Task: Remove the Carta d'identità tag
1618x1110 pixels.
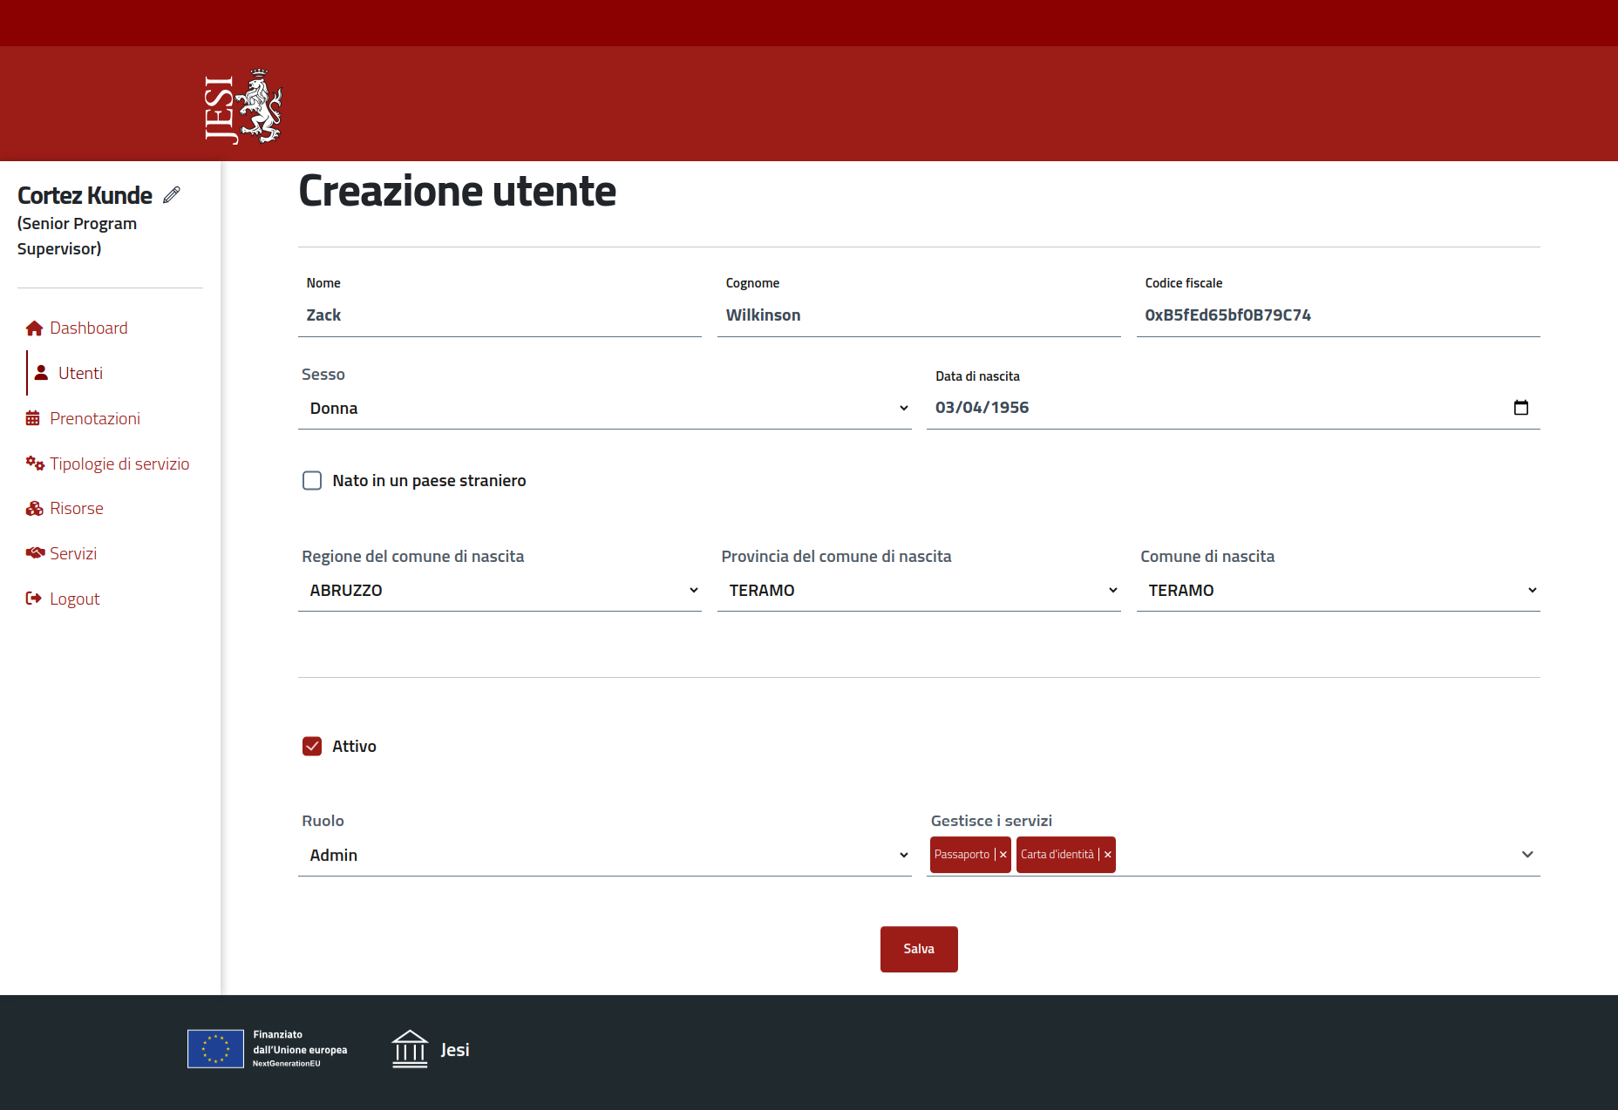Action: tap(1107, 855)
